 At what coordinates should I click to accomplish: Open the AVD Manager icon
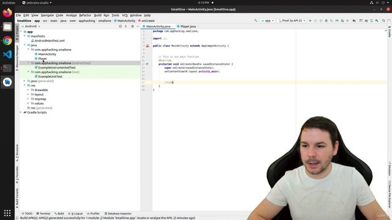(372, 21)
